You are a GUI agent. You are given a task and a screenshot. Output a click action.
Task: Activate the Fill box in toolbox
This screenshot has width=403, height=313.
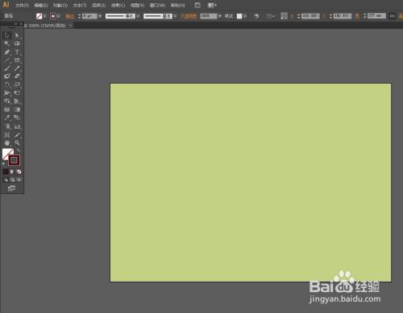point(6,154)
